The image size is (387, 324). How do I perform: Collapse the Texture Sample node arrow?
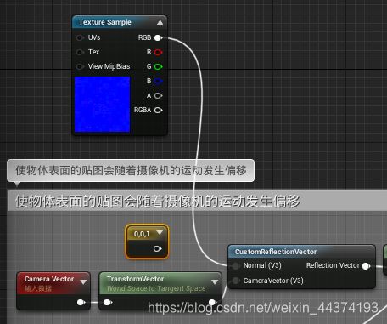160,22
